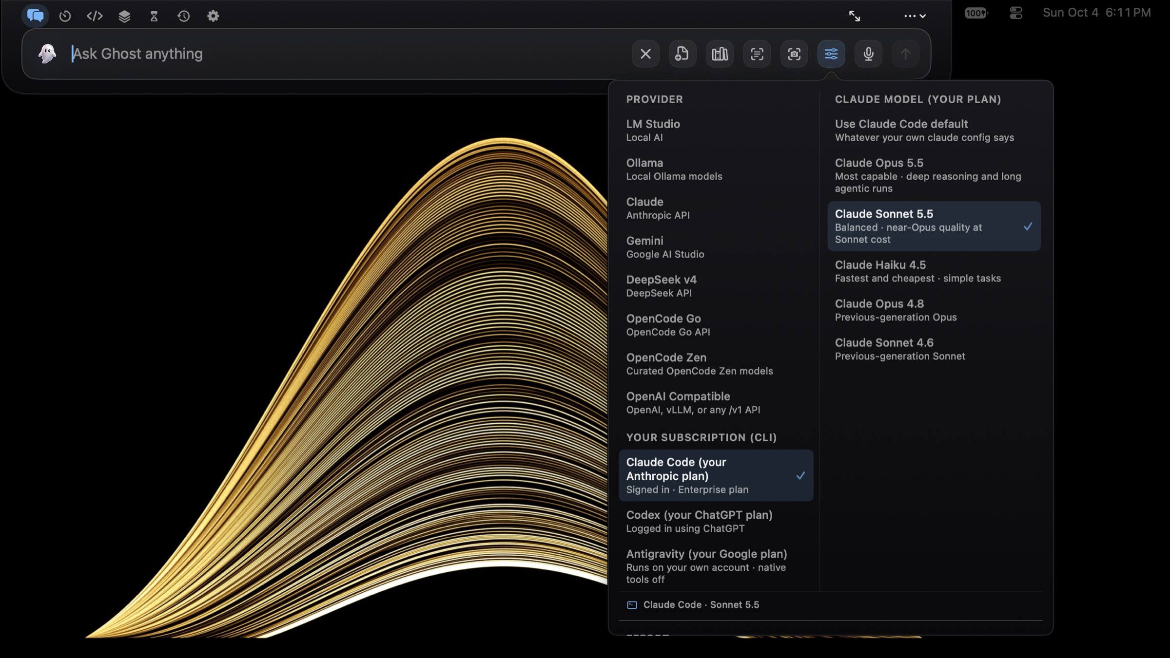Screen dimensions: 1170x658
Task: Pick Claude Sonnet 4.6 model
Action: pos(934,349)
